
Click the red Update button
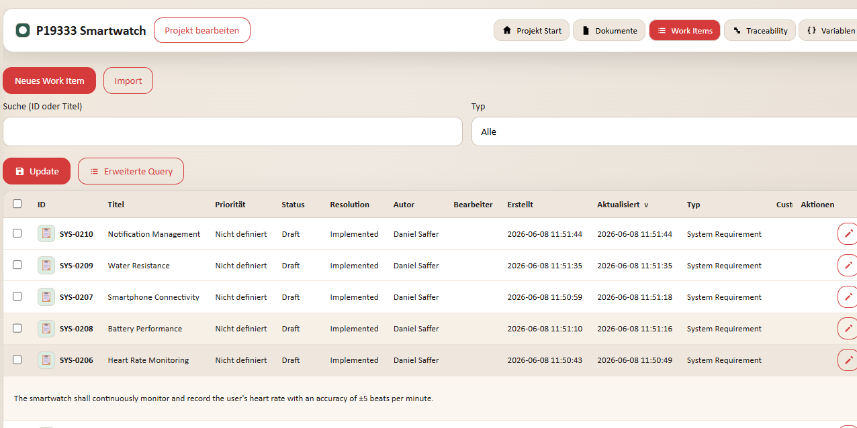pos(37,171)
